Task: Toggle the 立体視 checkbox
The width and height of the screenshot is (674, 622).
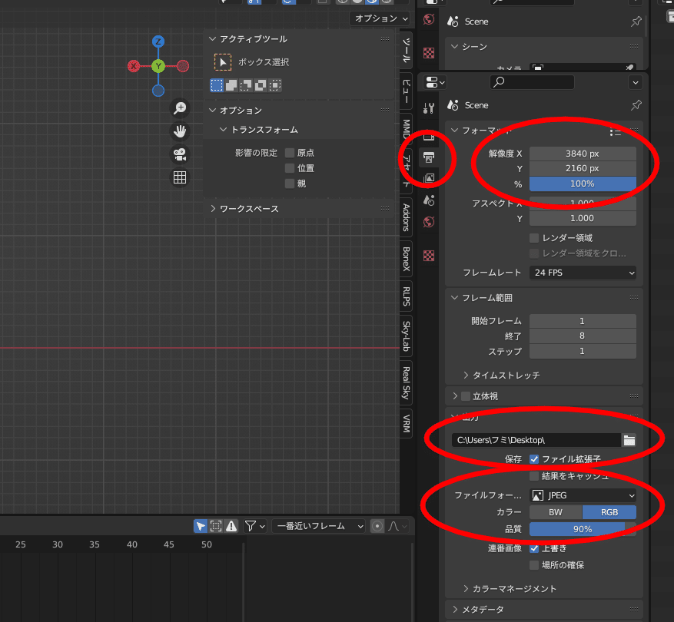Action: (x=466, y=396)
